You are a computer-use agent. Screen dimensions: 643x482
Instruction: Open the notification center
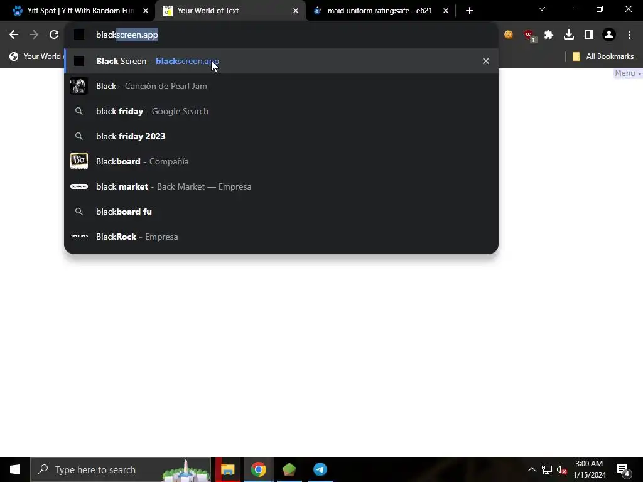[x=624, y=469]
